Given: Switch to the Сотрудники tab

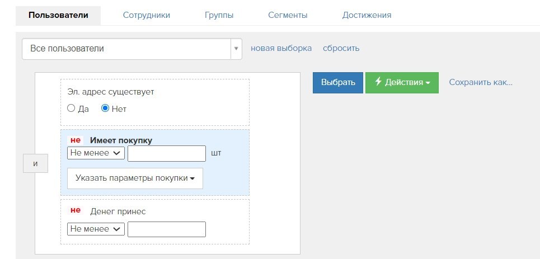Looking at the screenshot, I should [x=147, y=16].
